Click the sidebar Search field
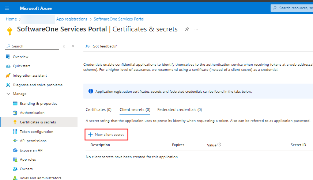 tap(32, 46)
